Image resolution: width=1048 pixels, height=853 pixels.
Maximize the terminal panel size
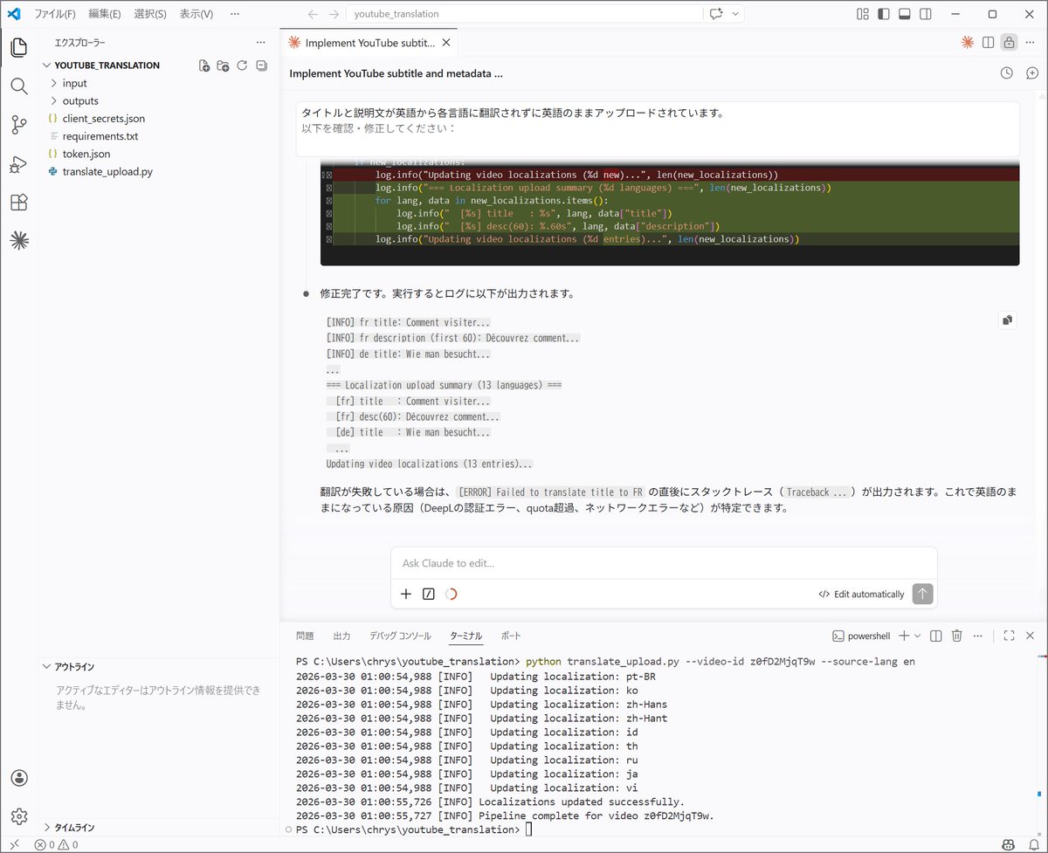click(1010, 636)
